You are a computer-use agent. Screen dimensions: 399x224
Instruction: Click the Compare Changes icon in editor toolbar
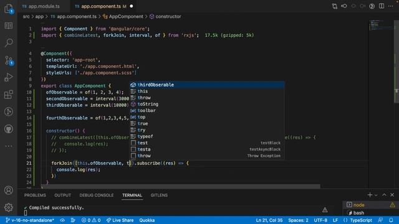tap(335, 6)
